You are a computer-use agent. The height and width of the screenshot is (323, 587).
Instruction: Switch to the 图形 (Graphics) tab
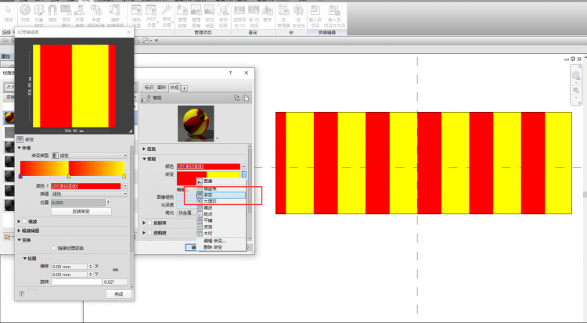pos(161,88)
